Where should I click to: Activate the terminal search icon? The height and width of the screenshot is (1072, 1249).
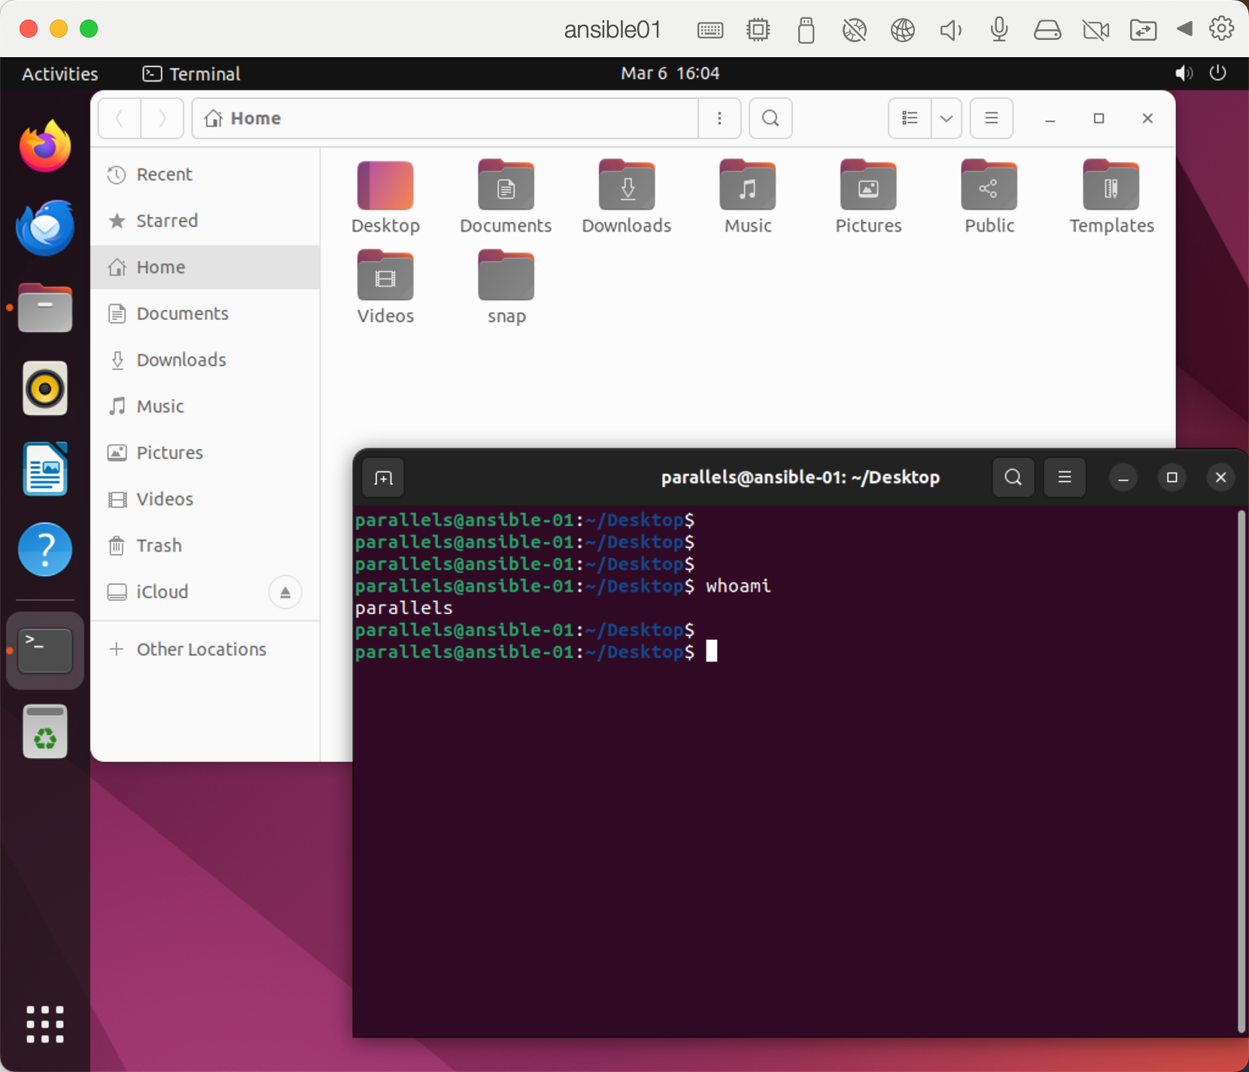click(x=1013, y=477)
